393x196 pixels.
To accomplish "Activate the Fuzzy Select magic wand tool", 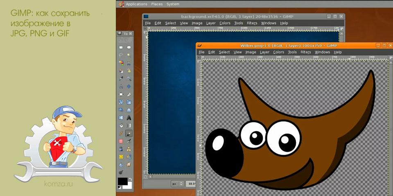I will [x=129, y=55].
